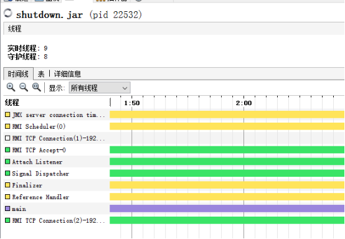This screenshot has height=239, width=345.
Task: Click the 实时线程 count label
Action: (x=27, y=48)
